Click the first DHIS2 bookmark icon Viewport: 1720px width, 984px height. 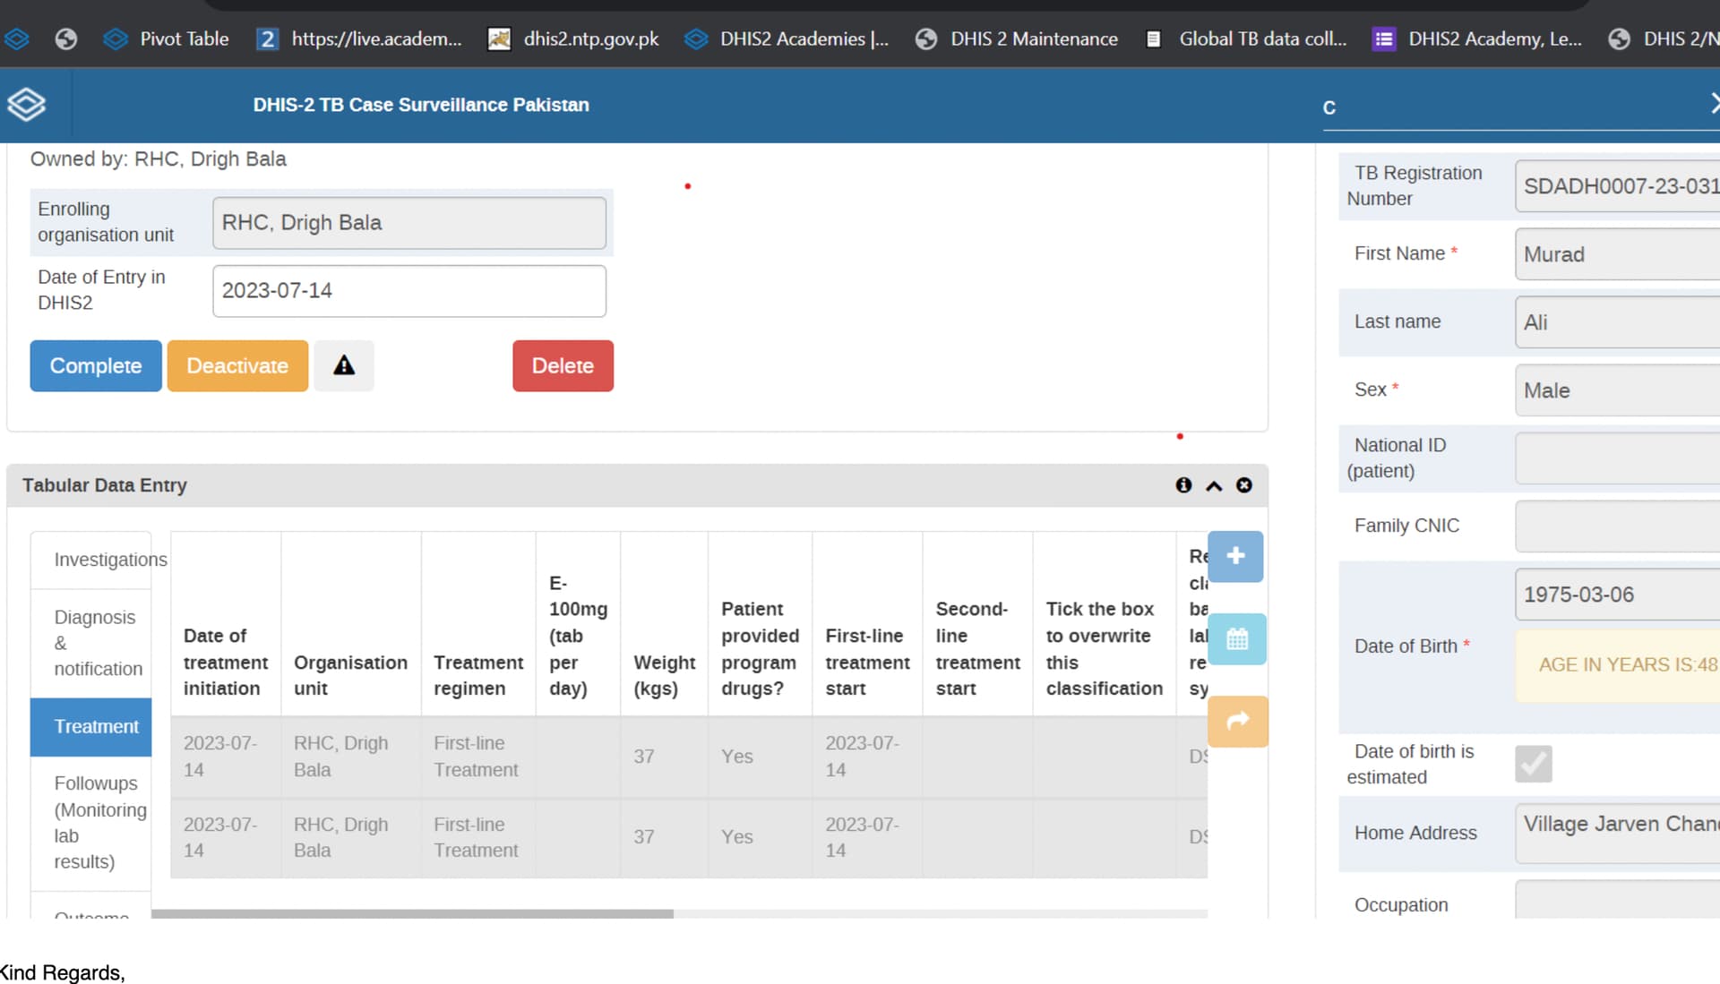17,39
